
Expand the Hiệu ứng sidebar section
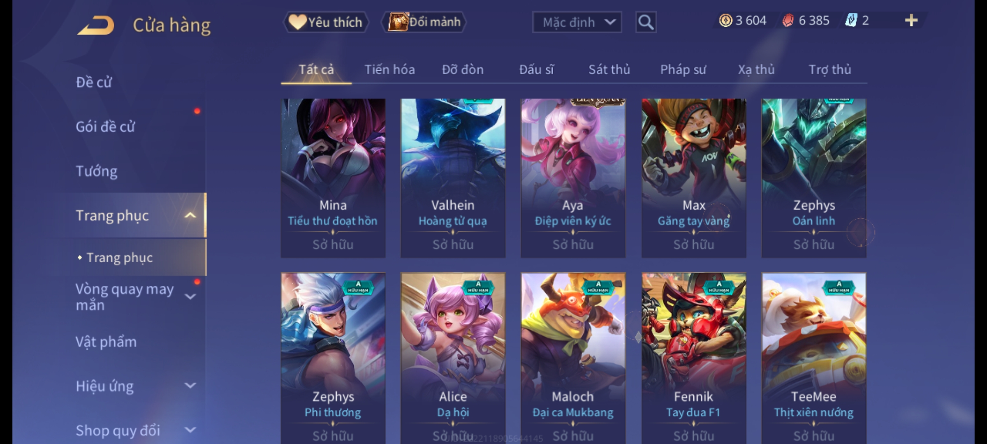190,386
